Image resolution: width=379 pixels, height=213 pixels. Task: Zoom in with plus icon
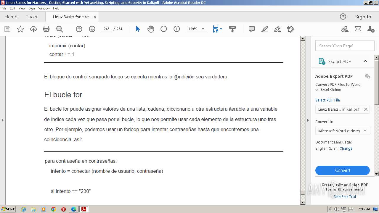coord(177,29)
